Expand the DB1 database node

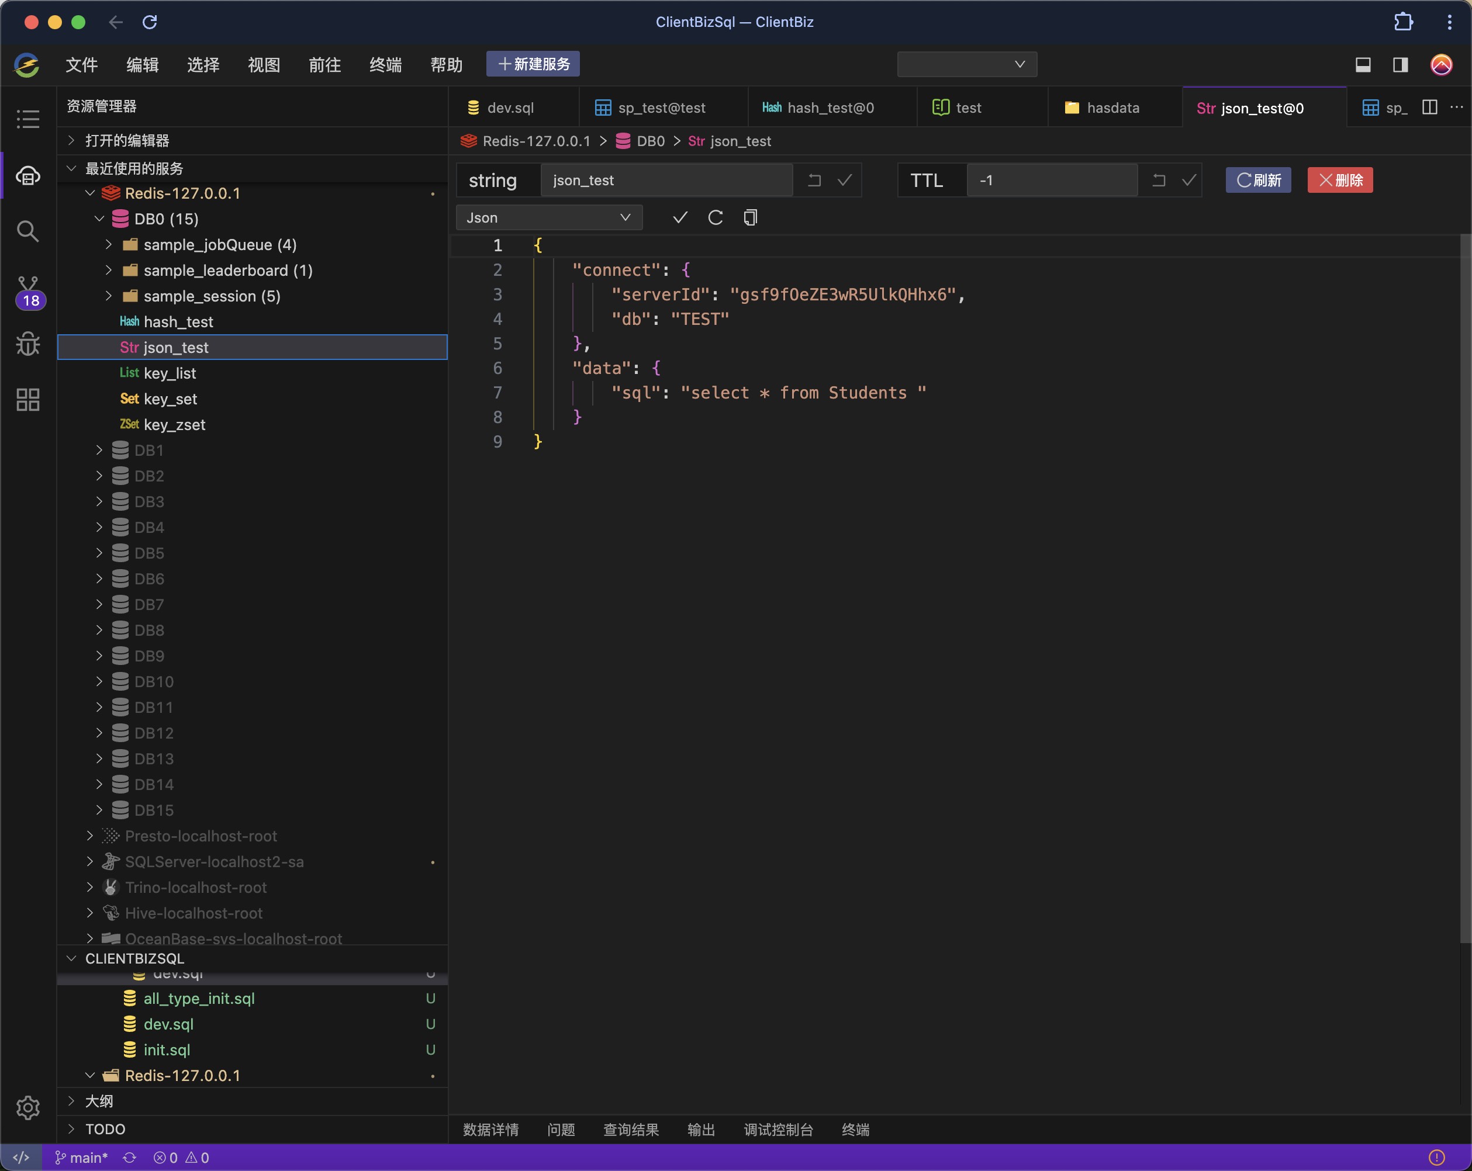(x=100, y=451)
